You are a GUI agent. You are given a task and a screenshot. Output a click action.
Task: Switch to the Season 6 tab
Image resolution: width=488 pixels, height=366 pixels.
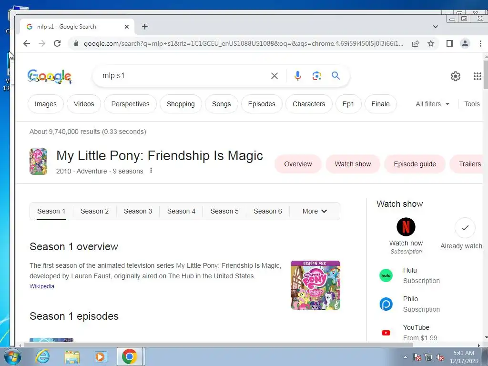pyautogui.click(x=268, y=211)
